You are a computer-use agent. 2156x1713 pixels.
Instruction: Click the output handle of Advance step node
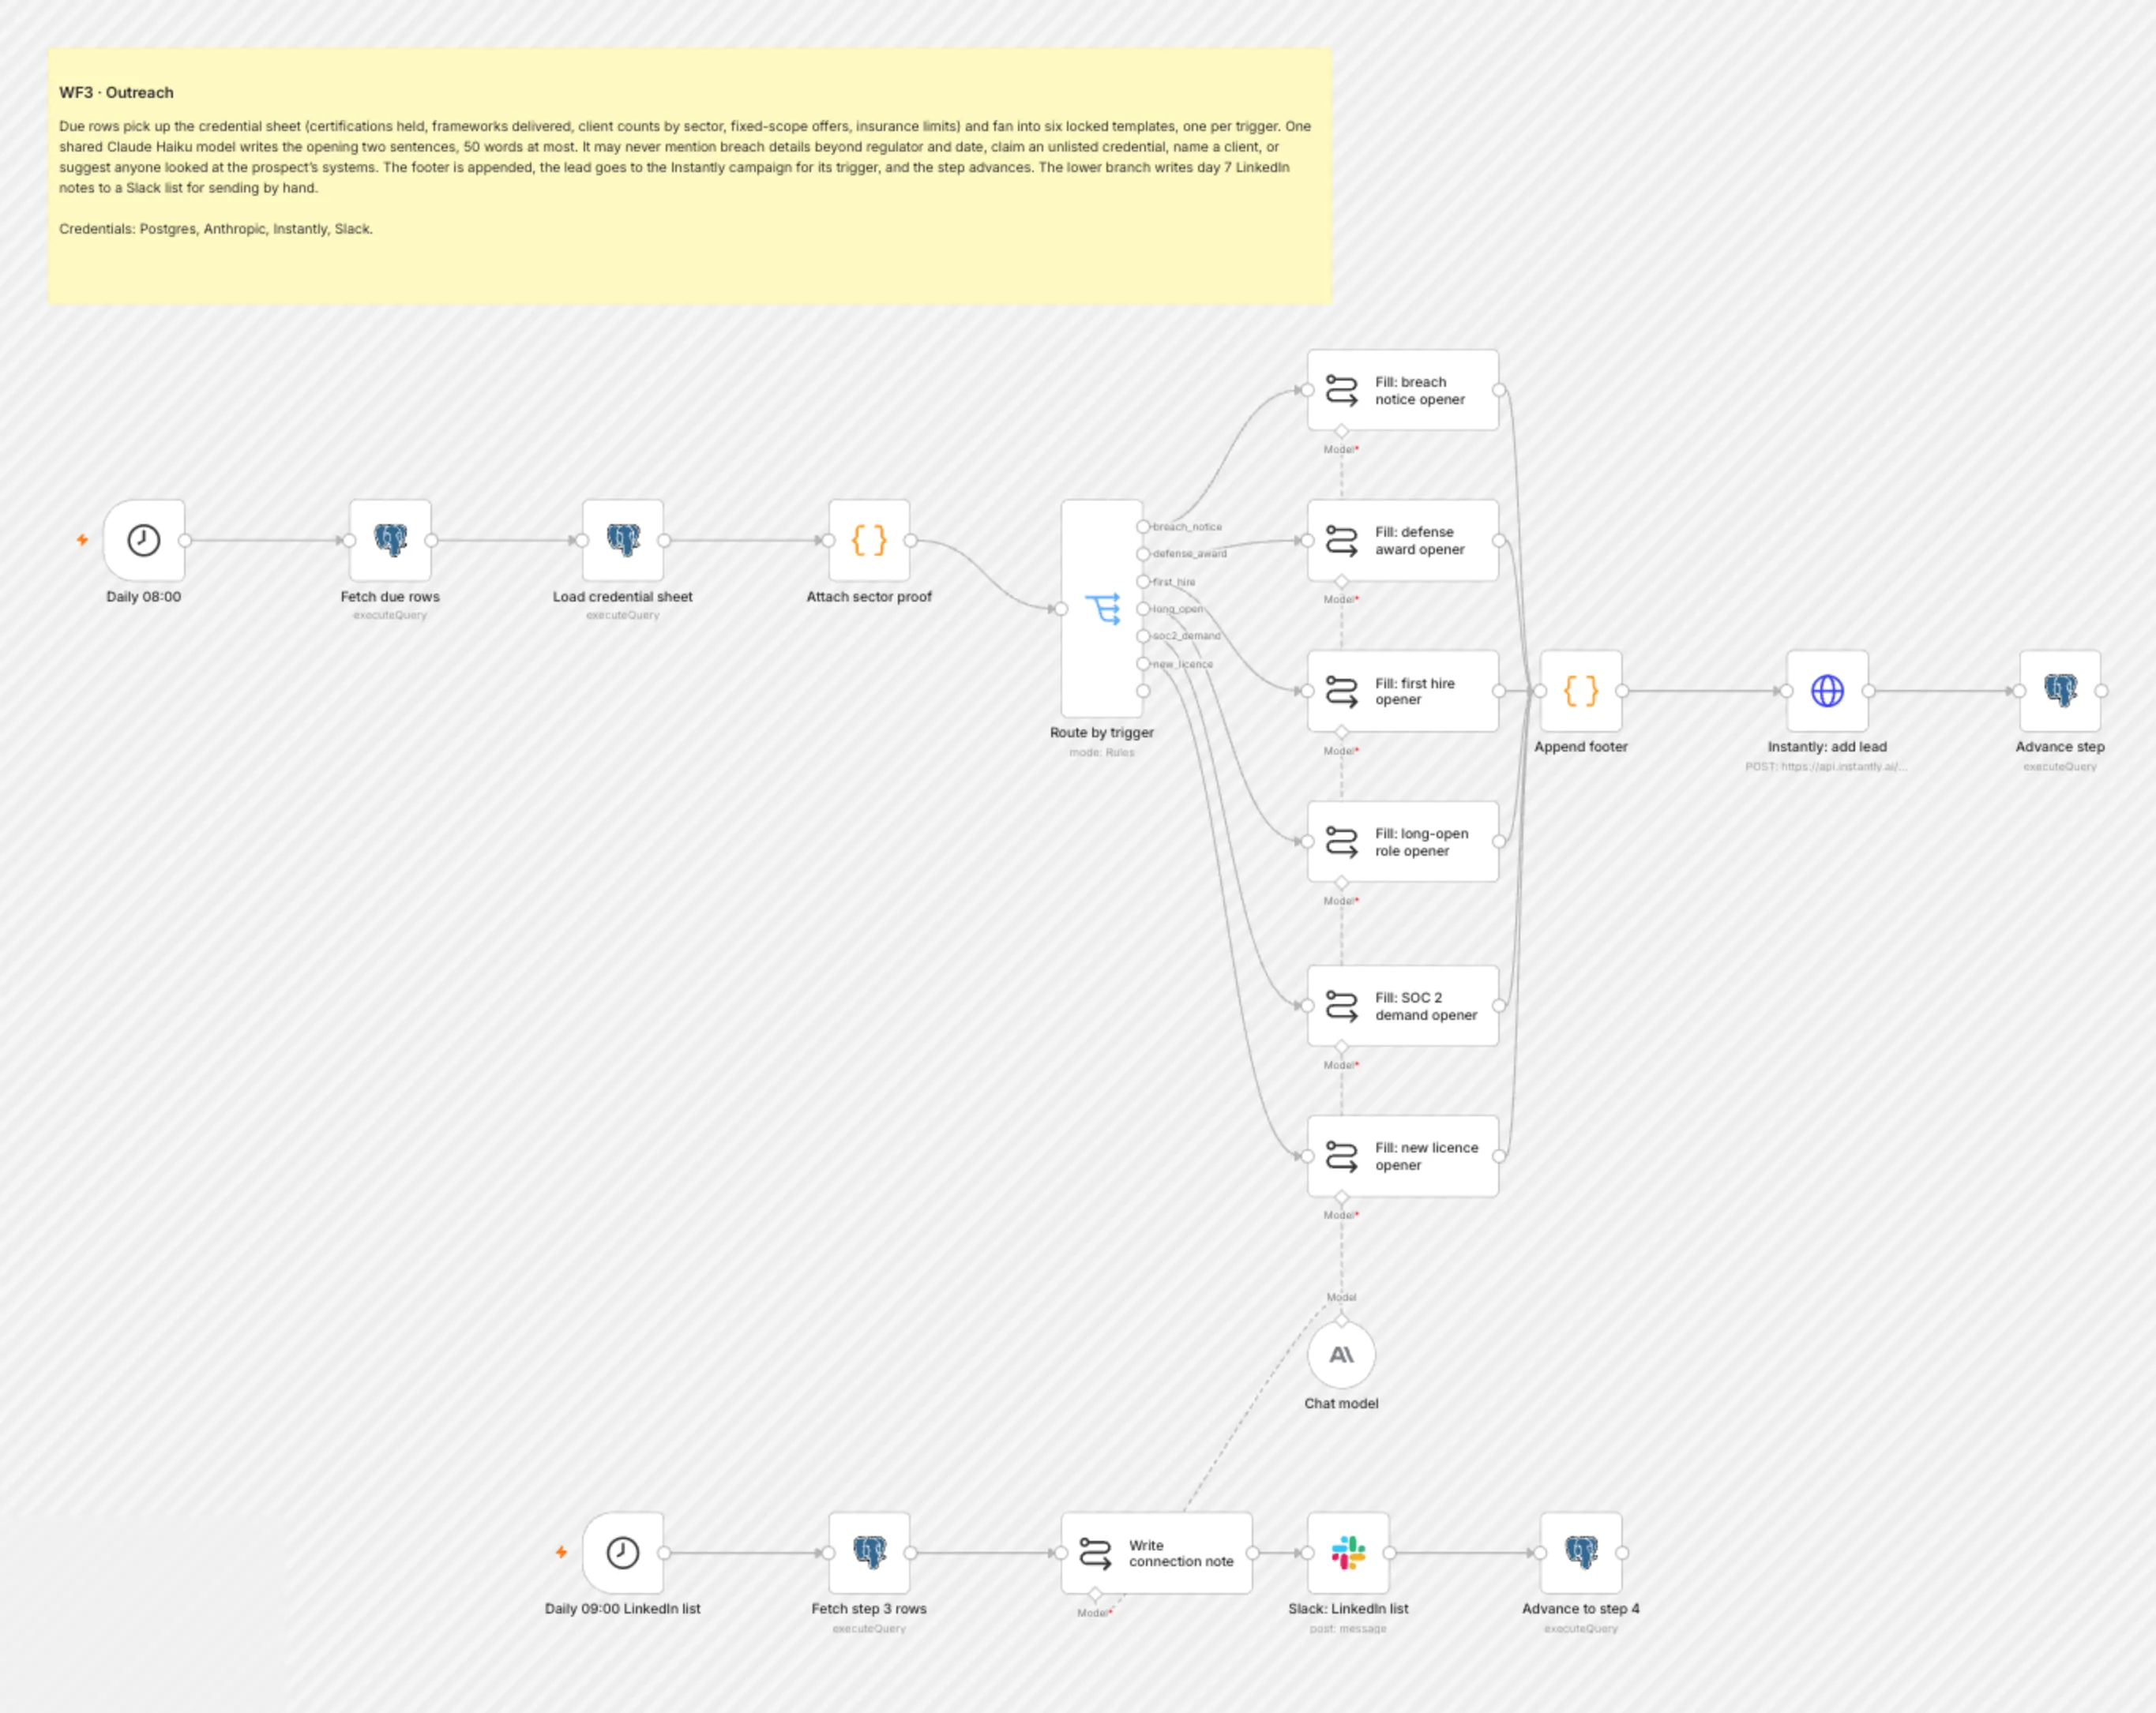pyautogui.click(x=2101, y=691)
